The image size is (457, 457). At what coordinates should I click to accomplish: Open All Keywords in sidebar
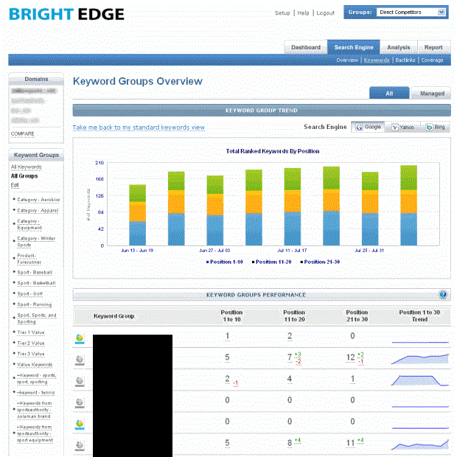27,167
